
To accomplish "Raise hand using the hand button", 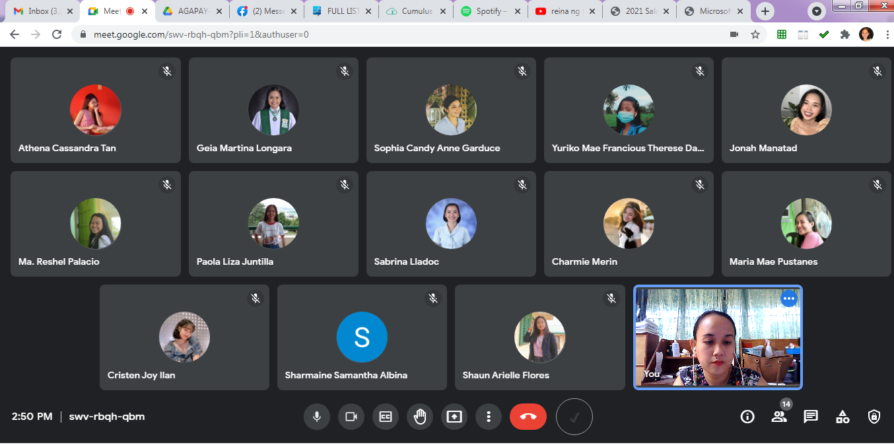I will 420,417.
